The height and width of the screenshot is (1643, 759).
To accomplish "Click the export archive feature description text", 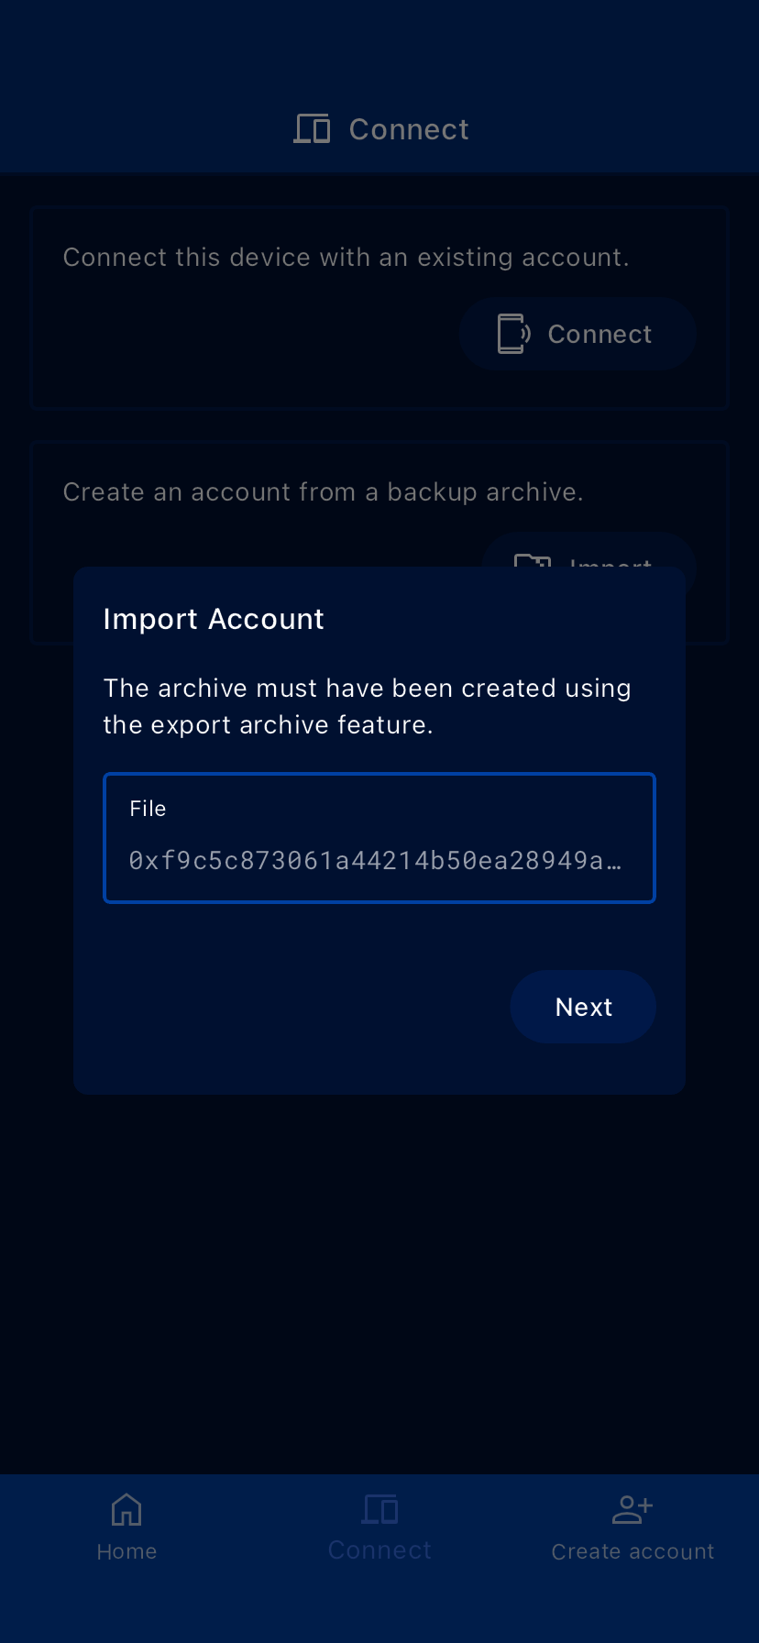I will click(x=367, y=706).
